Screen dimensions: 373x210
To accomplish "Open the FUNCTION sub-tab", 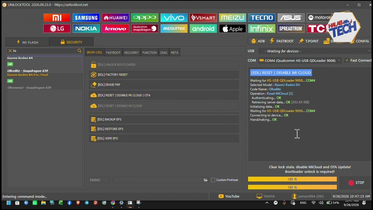I will tap(149, 52).
